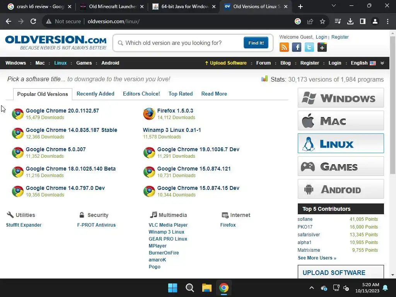
Task: Open taskbar Search
Action: click(x=189, y=288)
